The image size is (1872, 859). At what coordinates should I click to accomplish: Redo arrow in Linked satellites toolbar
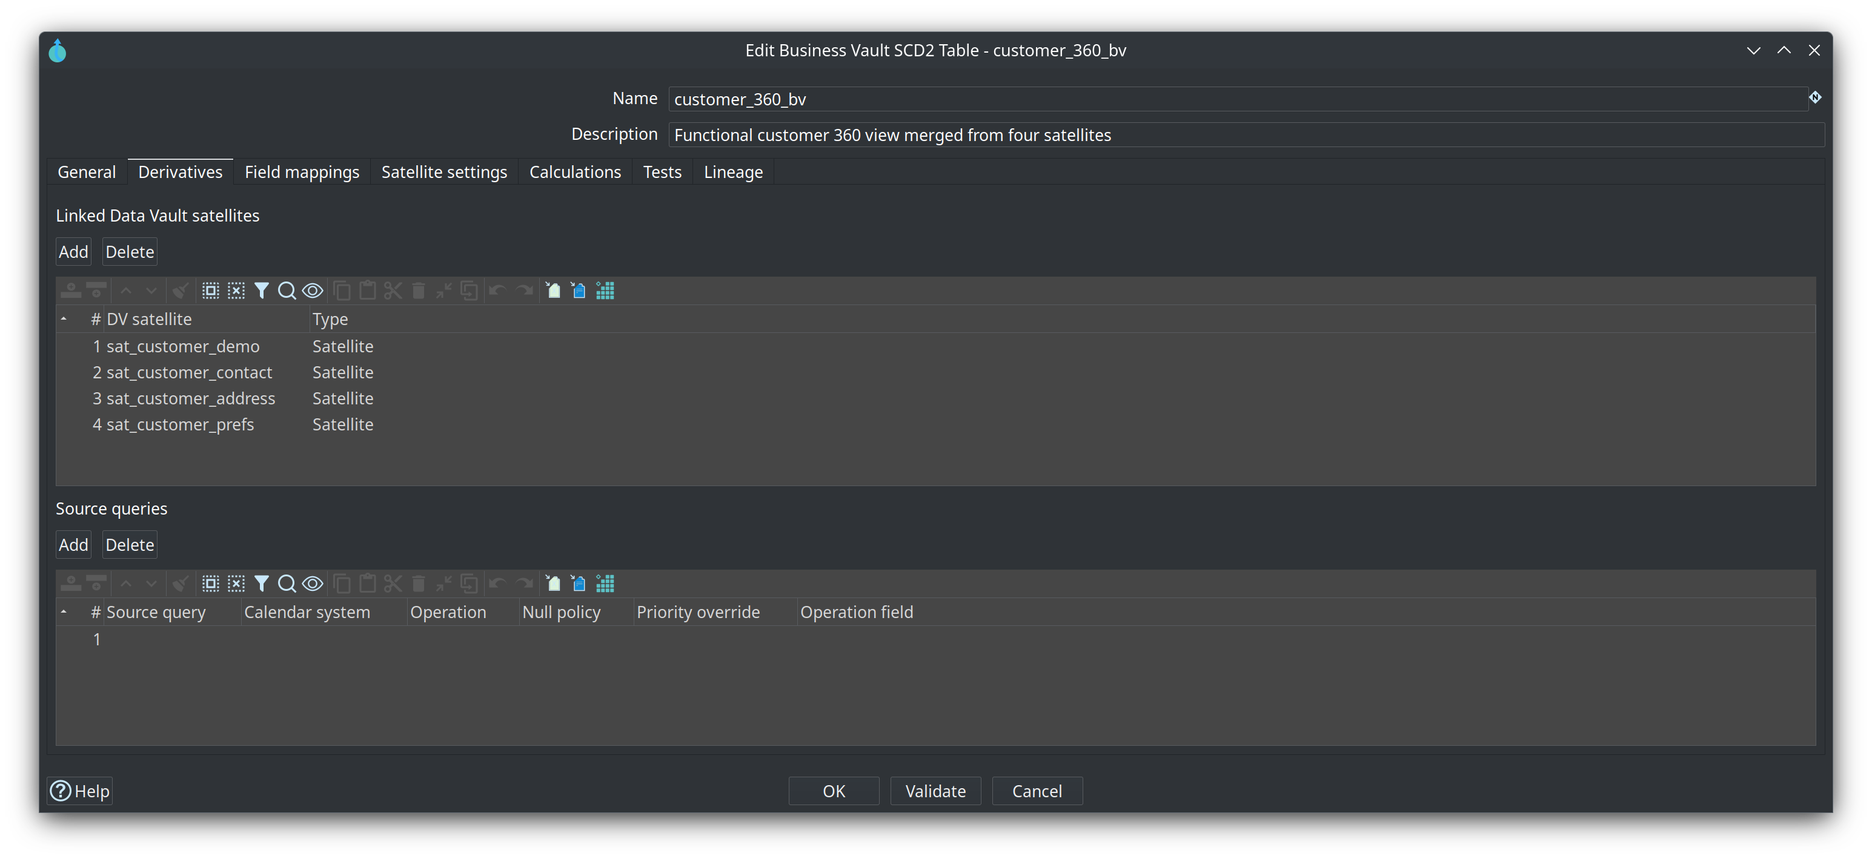coord(523,291)
